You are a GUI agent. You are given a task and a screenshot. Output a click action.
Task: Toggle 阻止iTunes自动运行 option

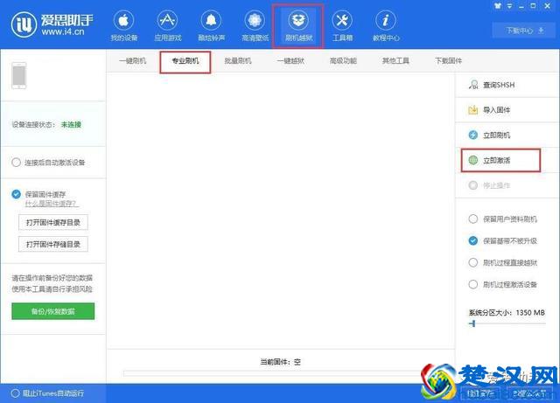(x=47, y=393)
